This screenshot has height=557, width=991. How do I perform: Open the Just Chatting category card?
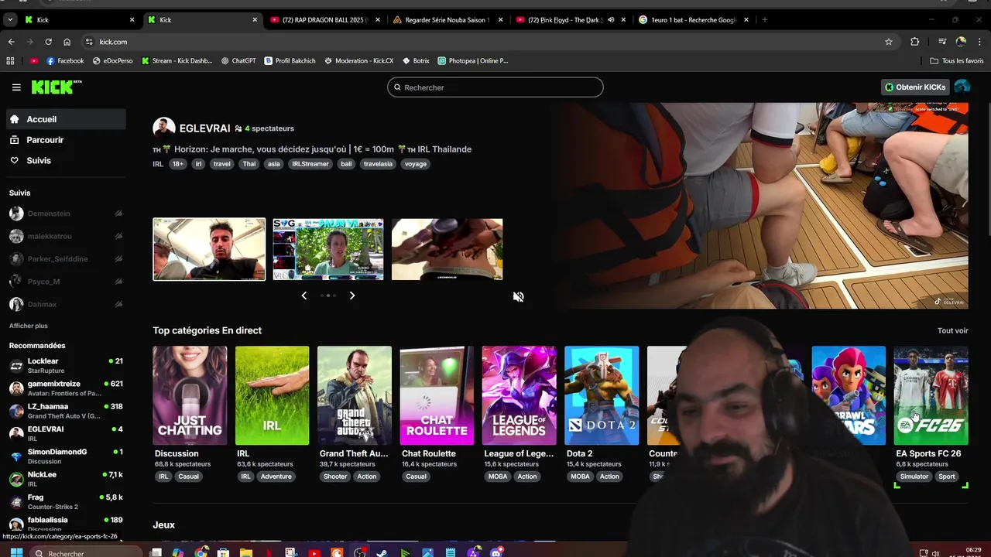point(190,395)
